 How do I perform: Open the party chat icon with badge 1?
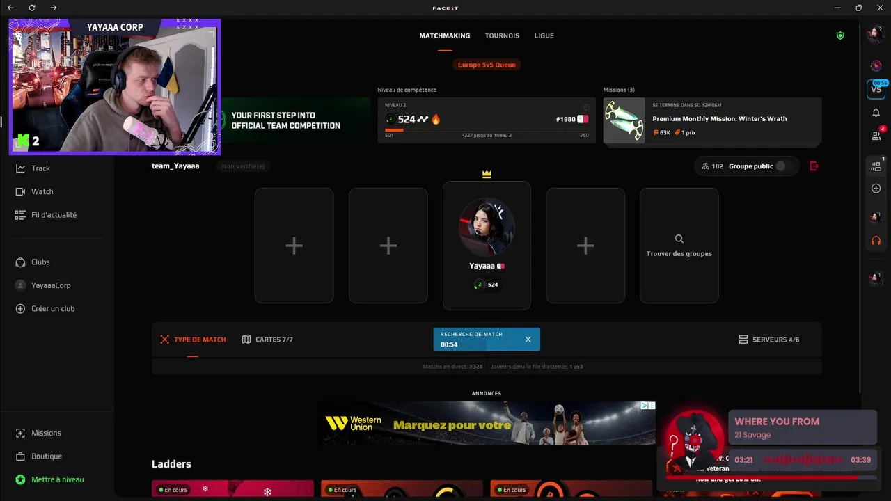(x=876, y=166)
